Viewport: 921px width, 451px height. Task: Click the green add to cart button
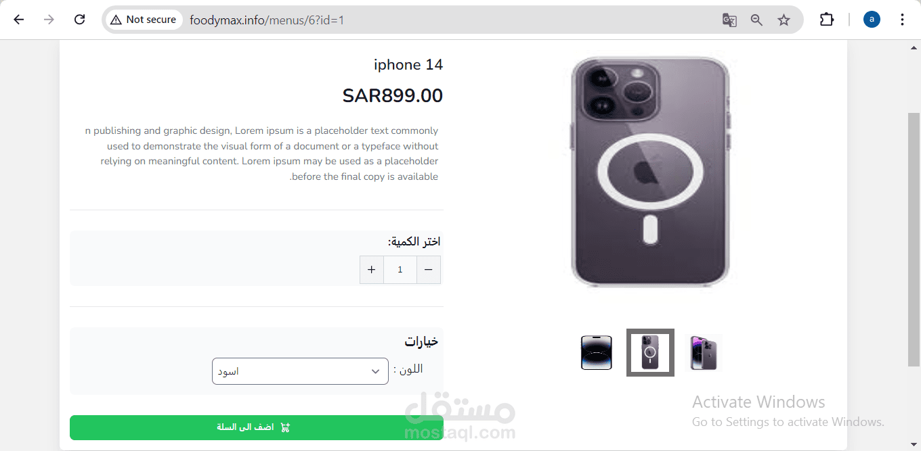[257, 427]
